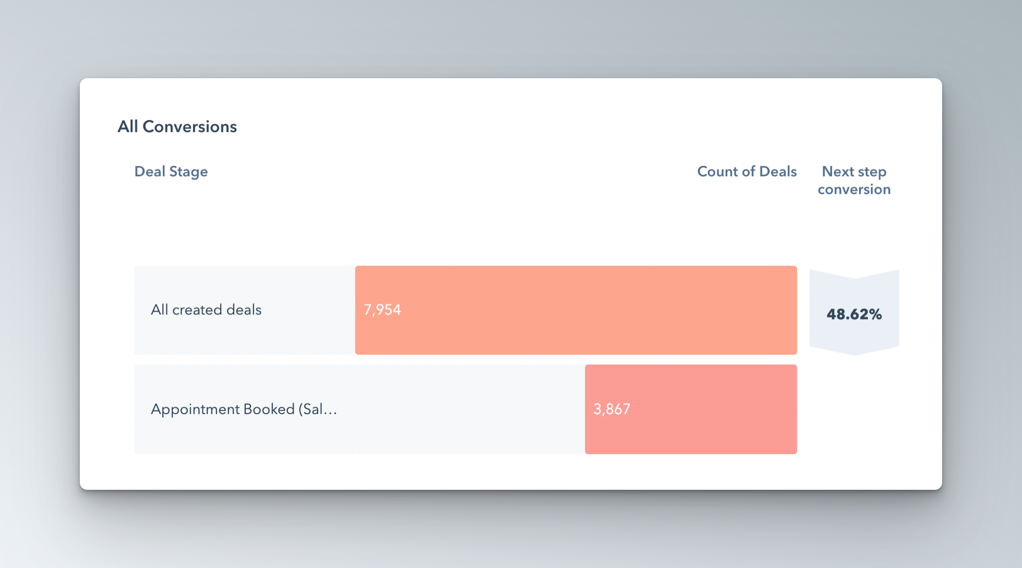Click the "All Conversions" report title
The image size is (1022, 568).
177,127
